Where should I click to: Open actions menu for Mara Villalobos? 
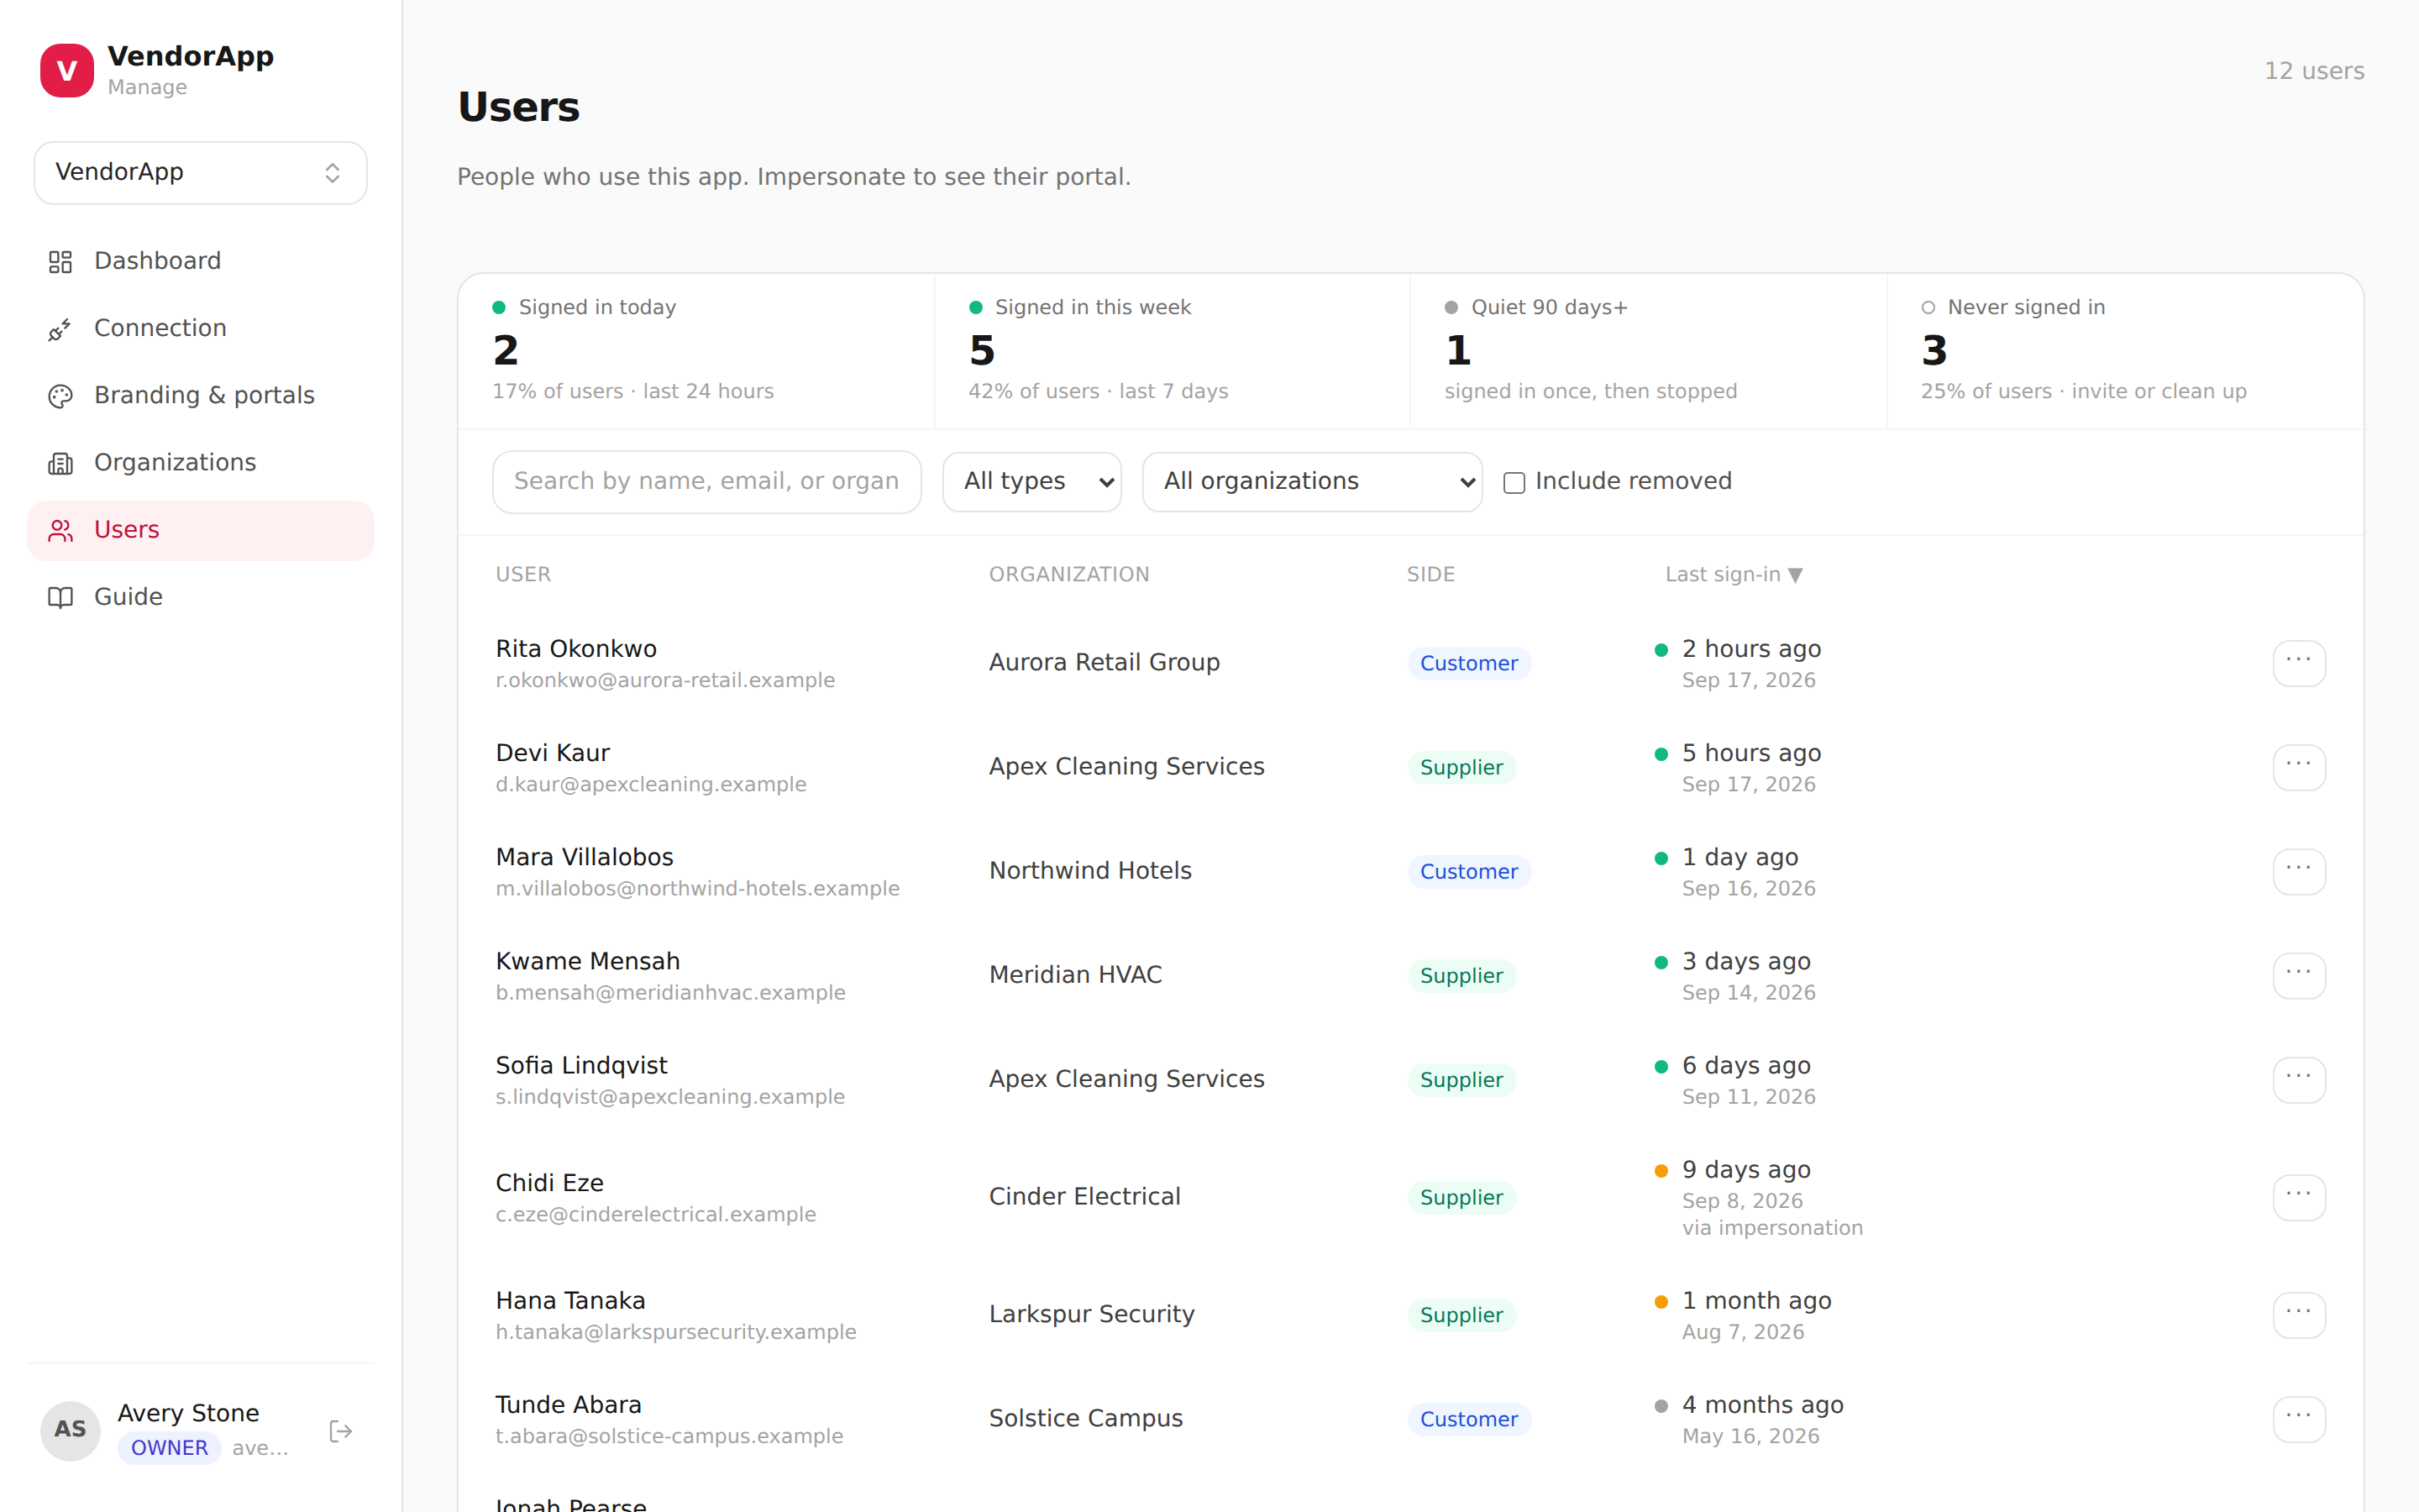point(2298,871)
